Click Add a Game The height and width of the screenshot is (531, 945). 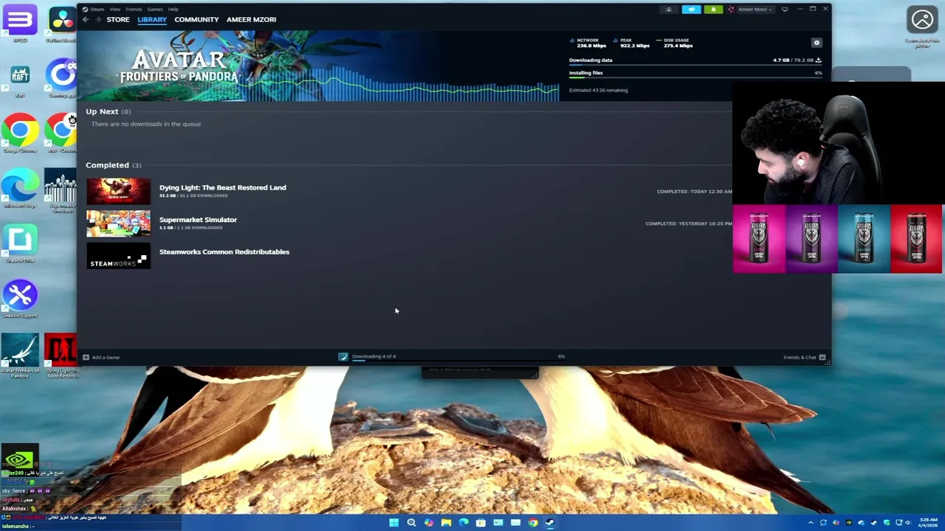click(x=101, y=358)
